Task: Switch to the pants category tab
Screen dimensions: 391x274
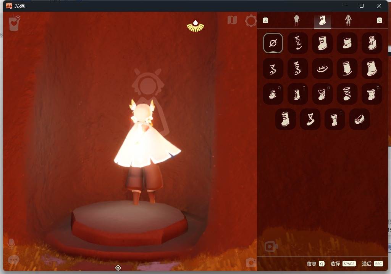Action: [296, 20]
